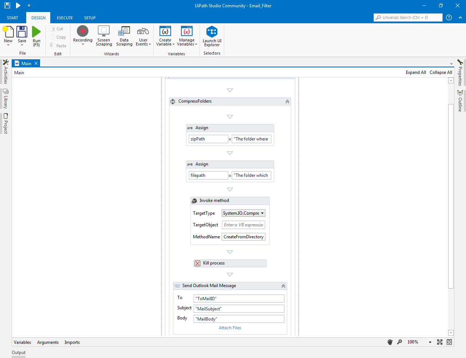Close the Main document tab
Screen dimensions: 466x358
[36, 63]
